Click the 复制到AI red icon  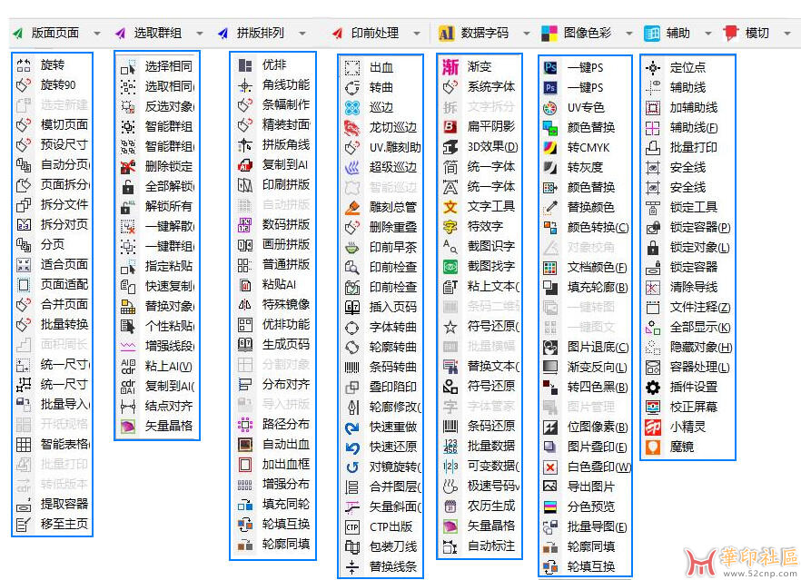pos(245,165)
